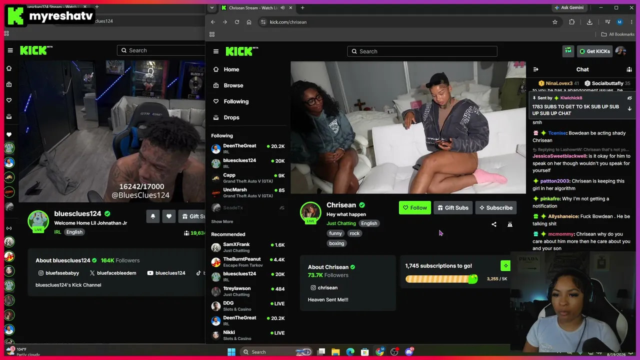
Task: Click the English language tag under Chrisean
Action: tap(369, 223)
